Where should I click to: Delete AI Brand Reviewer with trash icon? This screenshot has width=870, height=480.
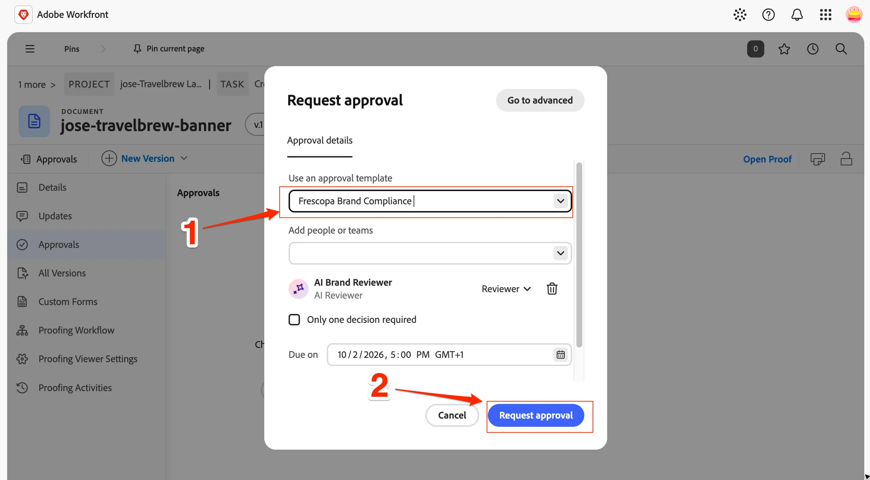552,289
